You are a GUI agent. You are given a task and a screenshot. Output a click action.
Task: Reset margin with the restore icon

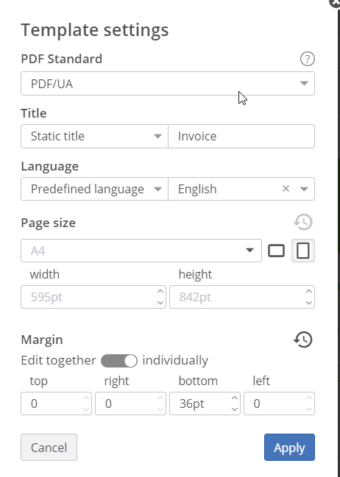(303, 340)
